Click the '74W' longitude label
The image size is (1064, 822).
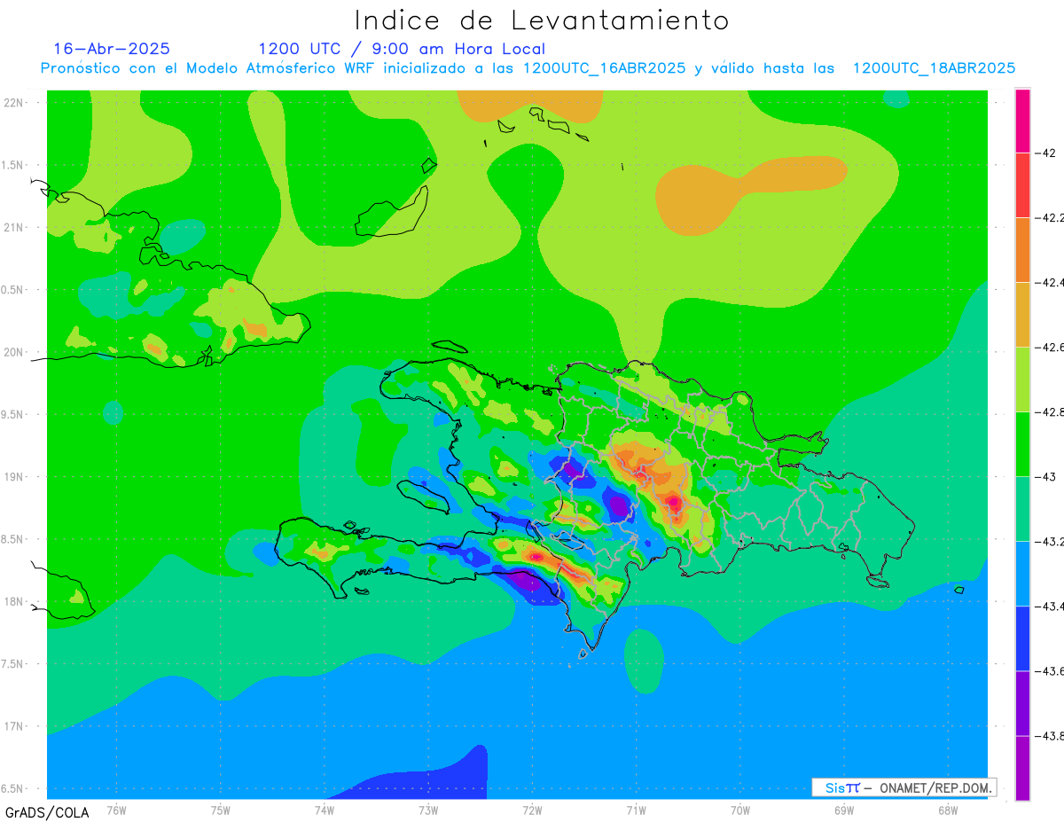tap(325, 809)
